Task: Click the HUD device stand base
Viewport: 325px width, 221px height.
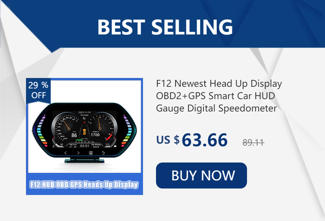Action: [84, 160]
